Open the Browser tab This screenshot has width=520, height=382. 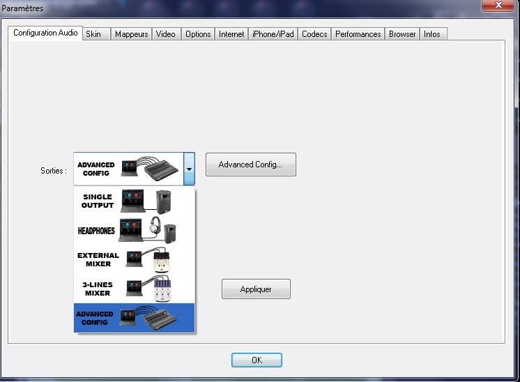[402, 34]
